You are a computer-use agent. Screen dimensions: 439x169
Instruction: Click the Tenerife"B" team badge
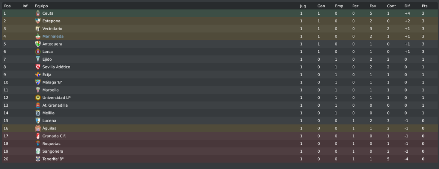pyautogui.click(x=38, y=159)
